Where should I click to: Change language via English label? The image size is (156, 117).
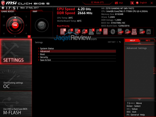click(x=143, y=3)
